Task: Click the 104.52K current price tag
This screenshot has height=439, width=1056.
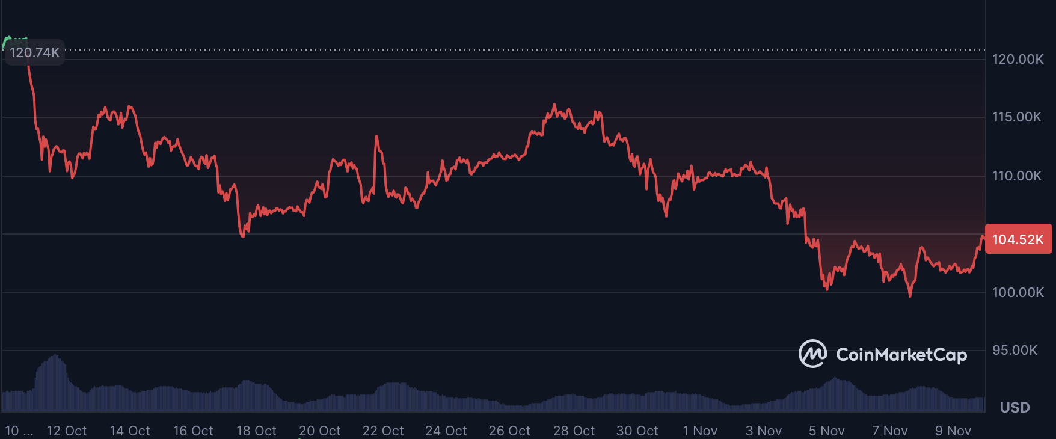Action: tap(1018, 239)
